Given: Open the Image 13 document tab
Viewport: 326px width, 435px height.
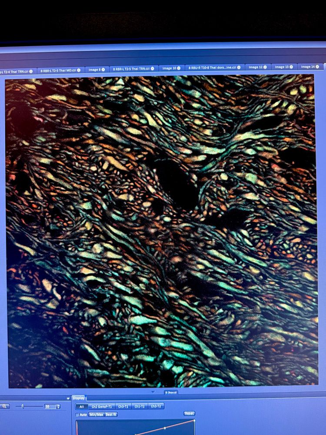Looking at the screenshot, I should tap(283, 67).
